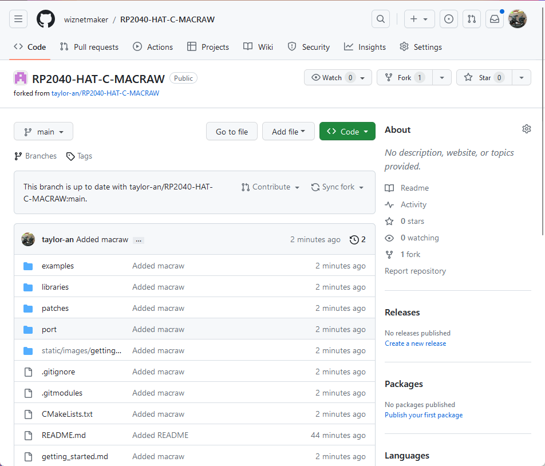This screenshot has width=545, height=466.
Task: Open the green Code dropdown
Action: tap(347, 131)
